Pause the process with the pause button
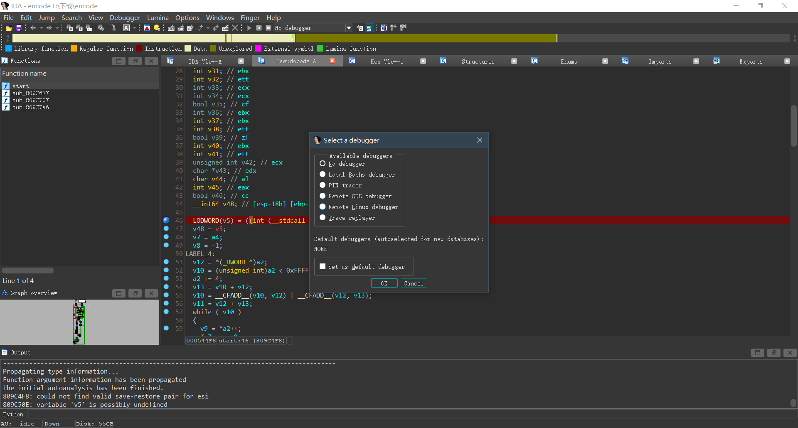798x428 pixels. point(259,28)
